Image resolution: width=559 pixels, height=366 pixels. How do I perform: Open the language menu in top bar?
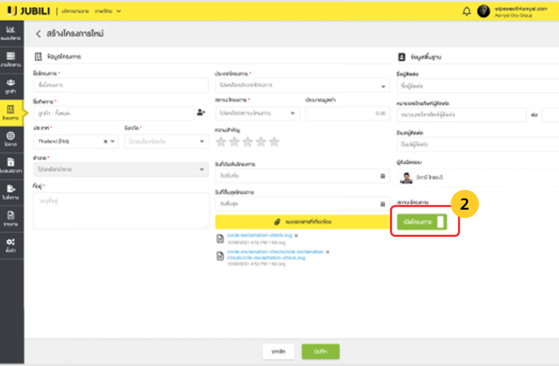(106, 11)
